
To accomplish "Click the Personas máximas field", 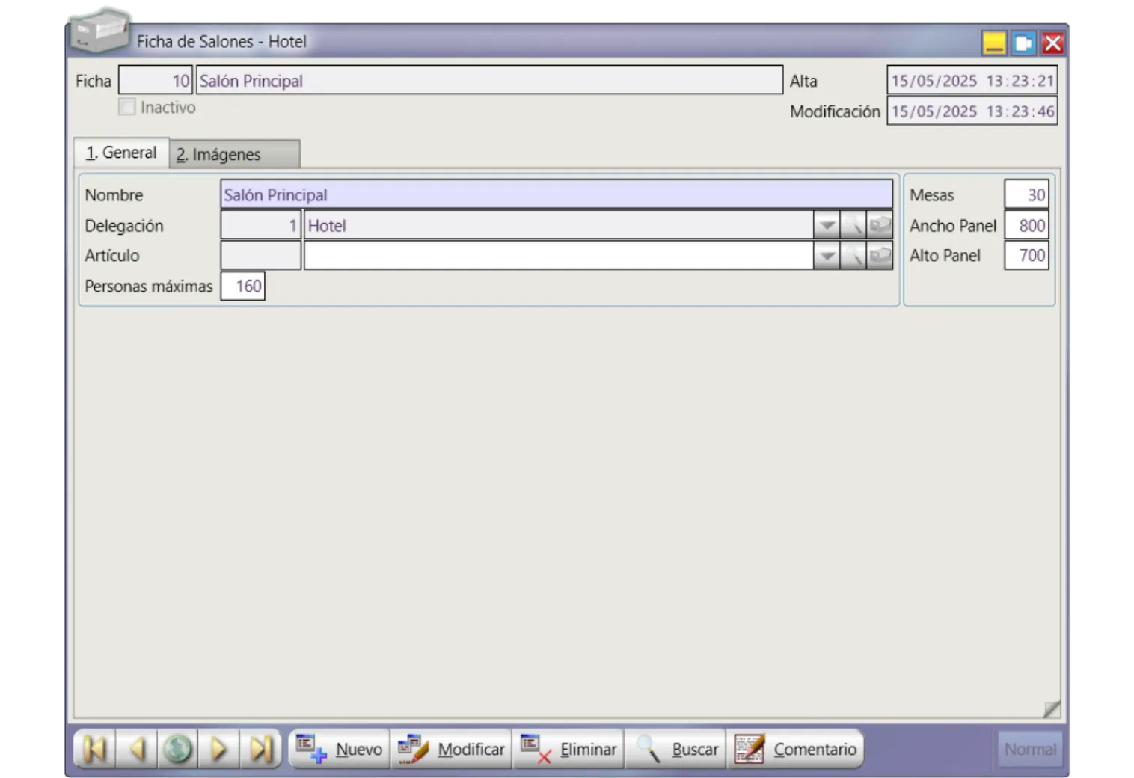I will 243,287.
